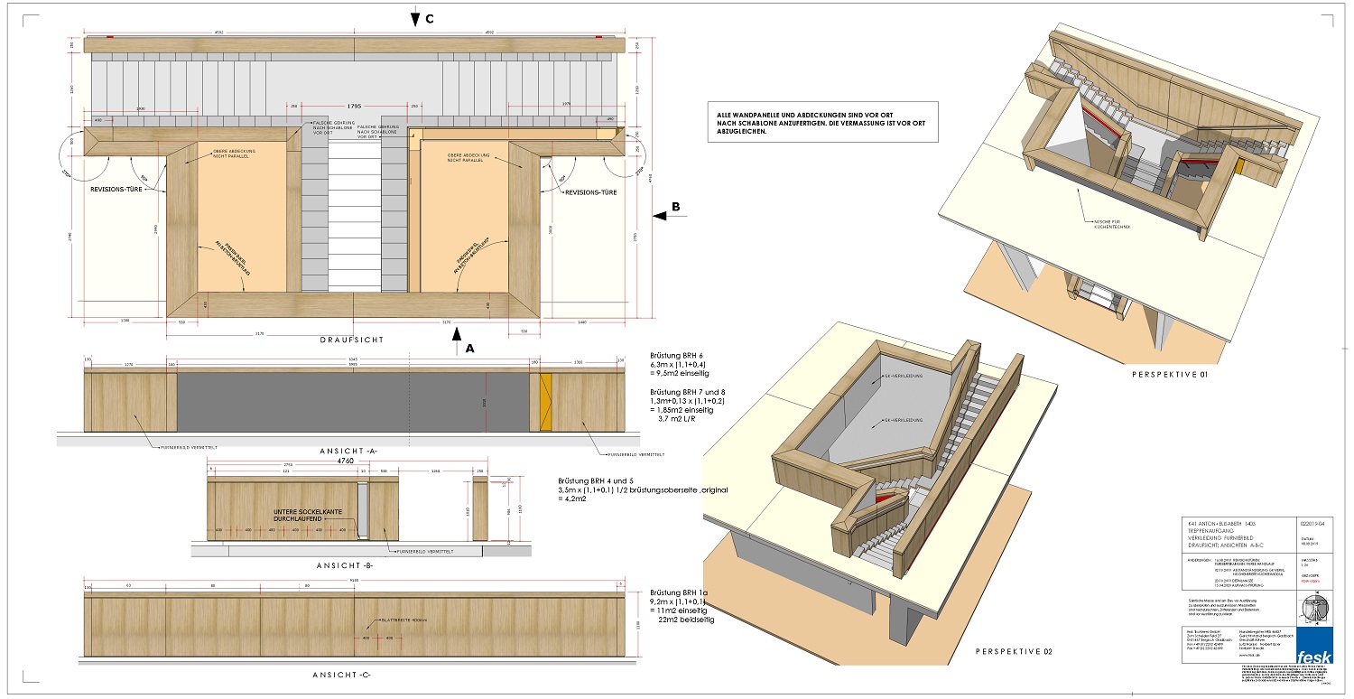Image resolution: width=1354 pixels, height=699 pixels.
Task: Click the view direction arrow labeled C
Action: [x=415, y=19]
